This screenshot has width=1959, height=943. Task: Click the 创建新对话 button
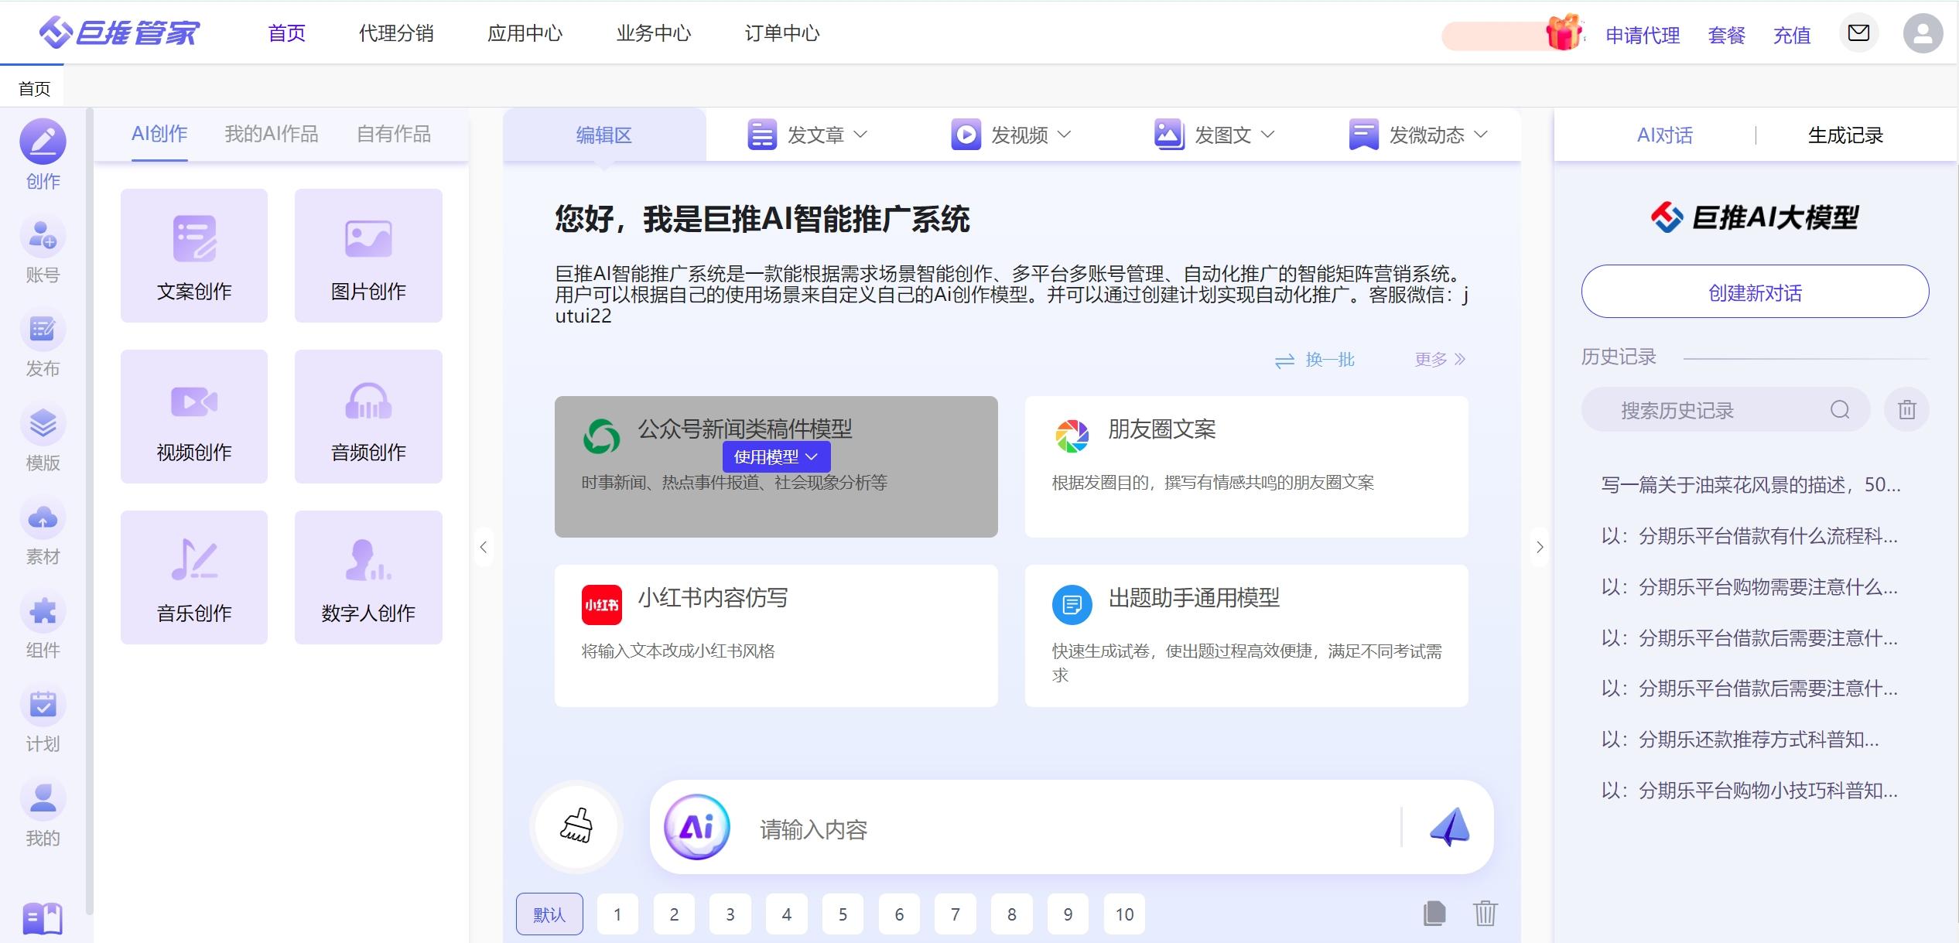pyautogui.click(x=1753, y=292)
